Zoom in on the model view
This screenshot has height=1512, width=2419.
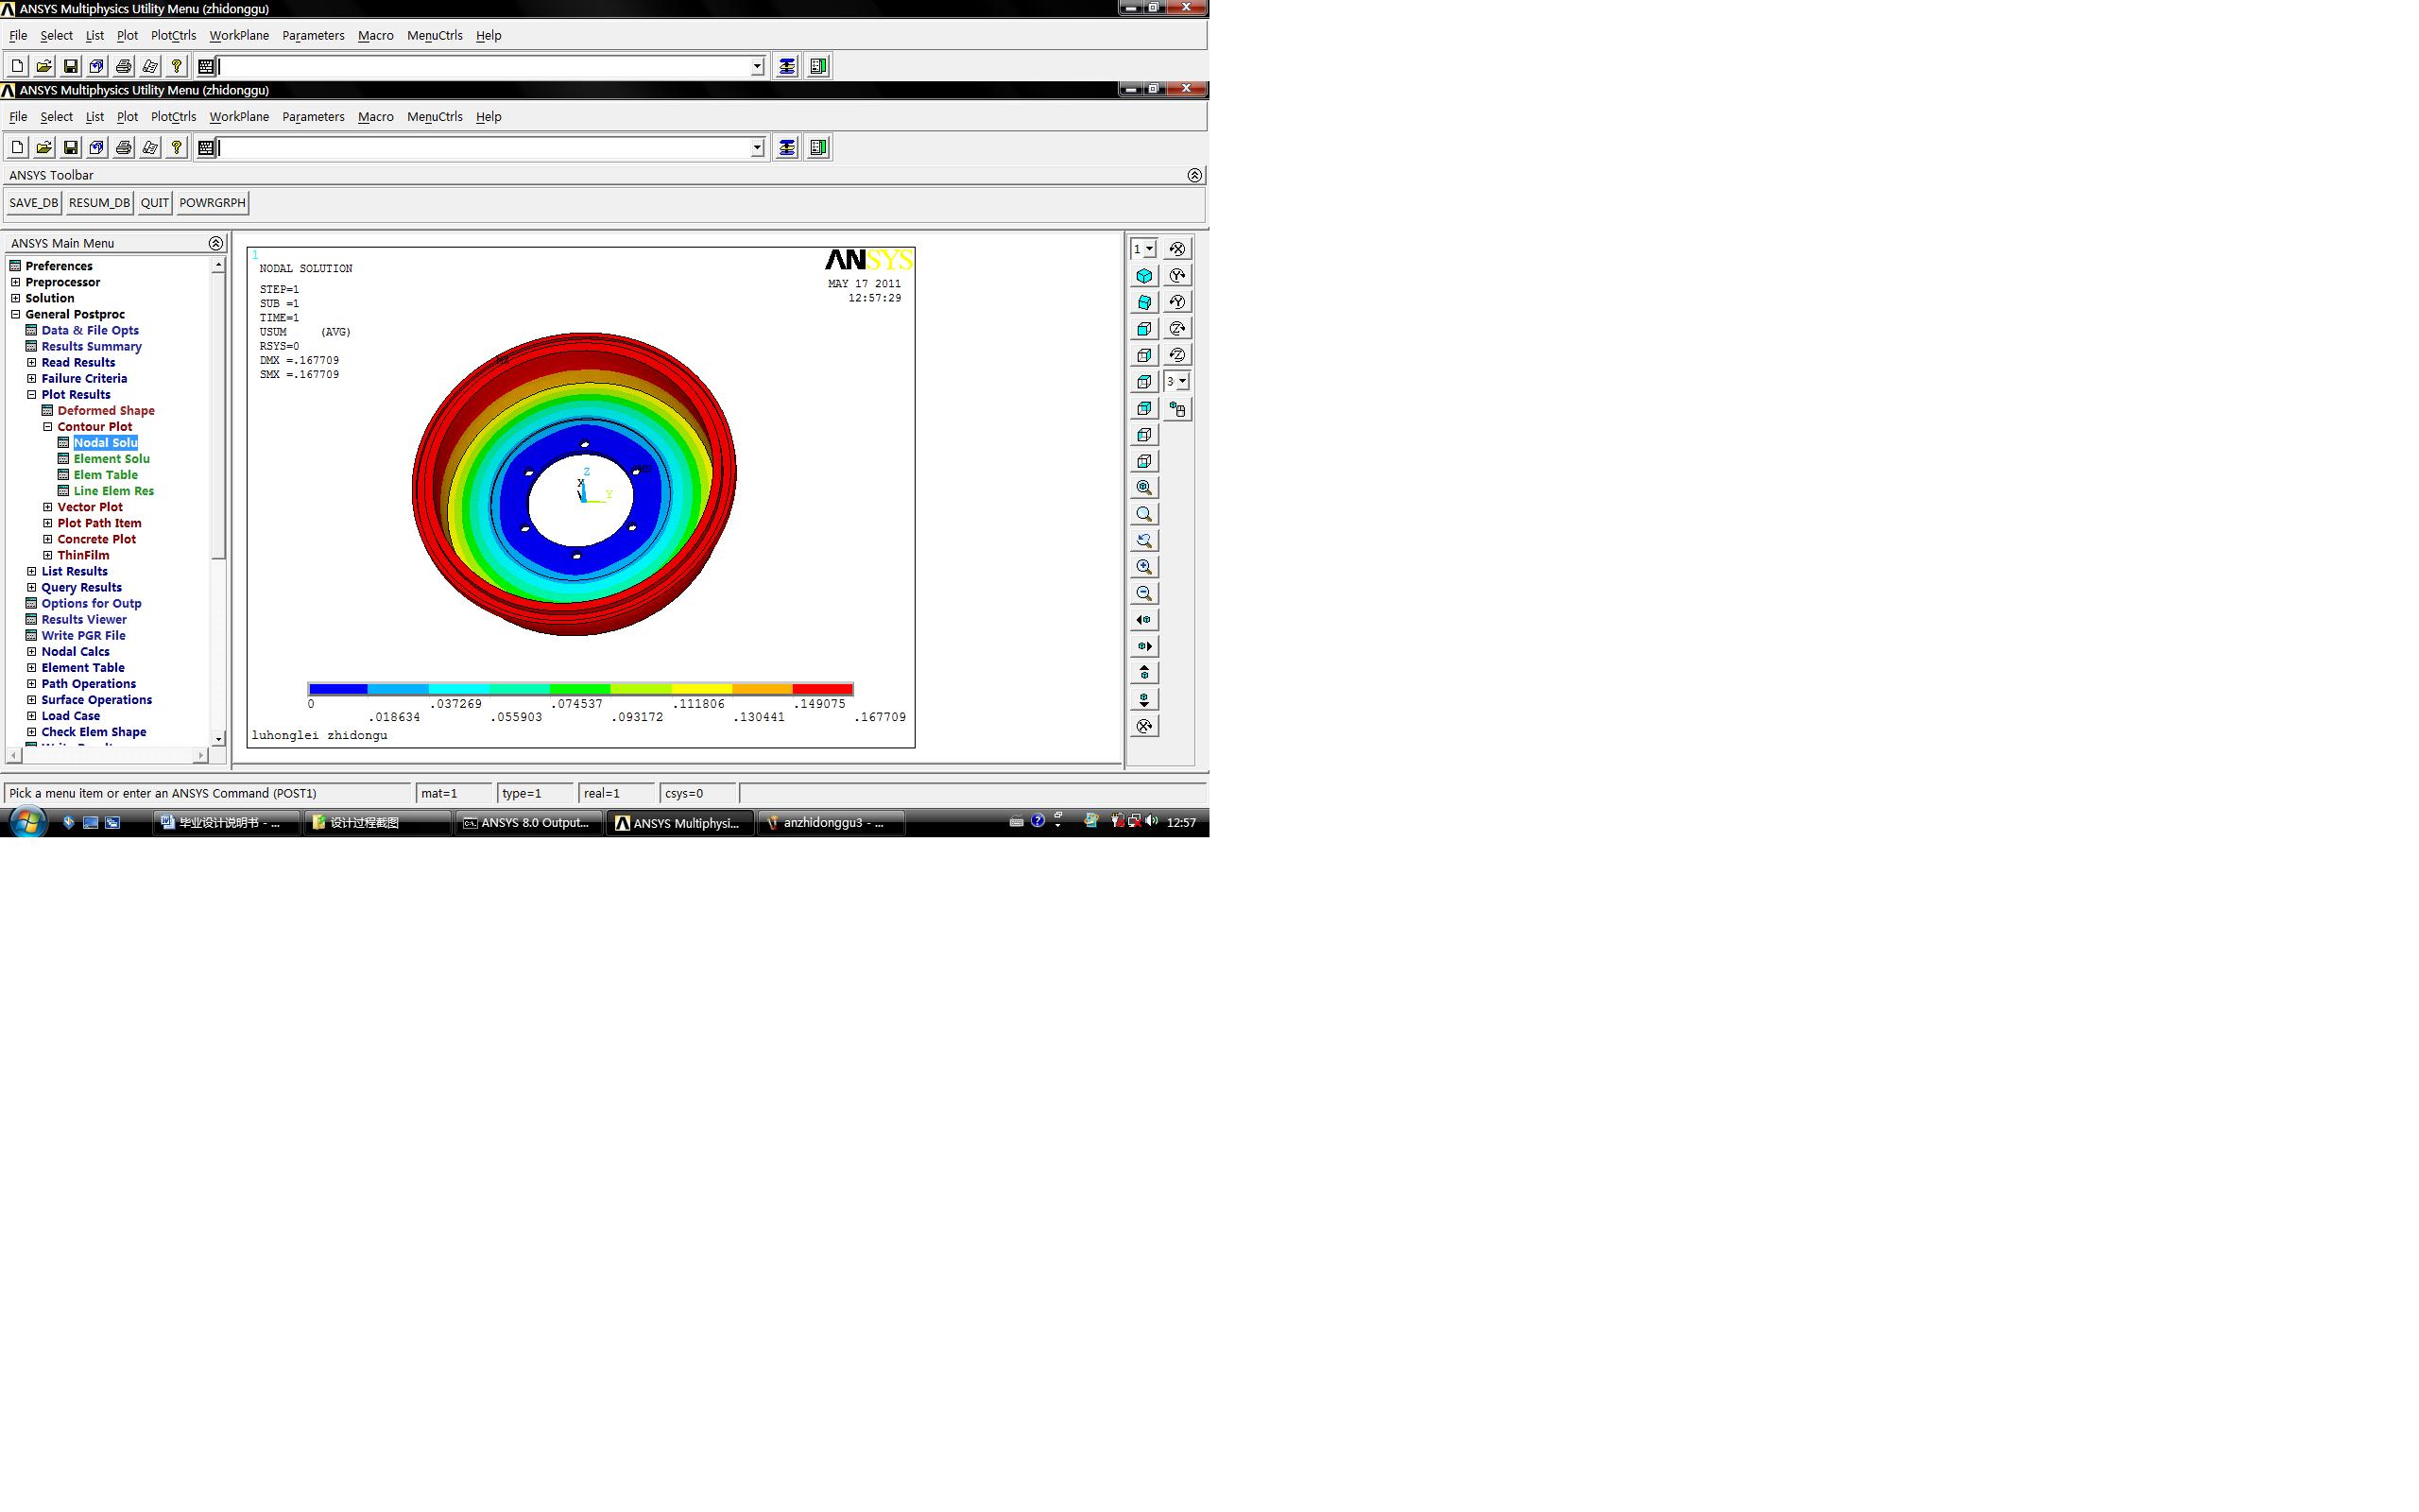(x=1144, y=567)
